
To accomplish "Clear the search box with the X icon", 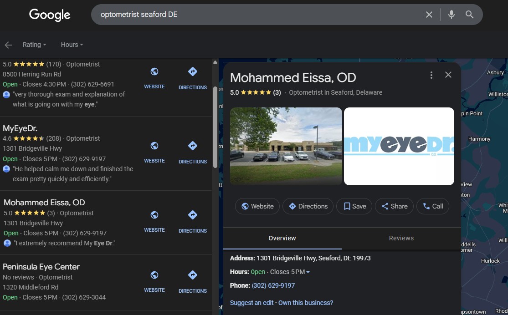I will tap(429, 15).
